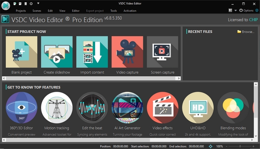Open Options with the gear icon
260x149 pixels.
(246, 11)
